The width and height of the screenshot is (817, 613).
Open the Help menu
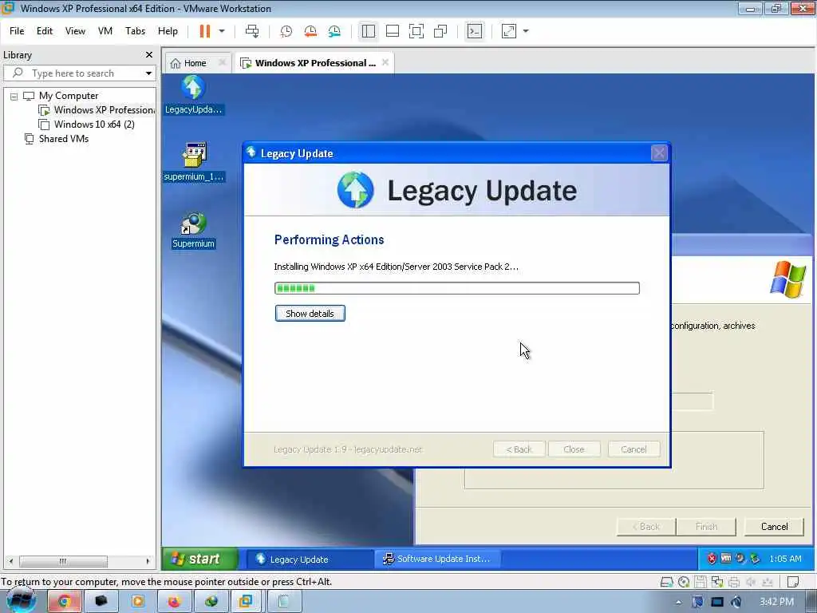coord(168,31)
